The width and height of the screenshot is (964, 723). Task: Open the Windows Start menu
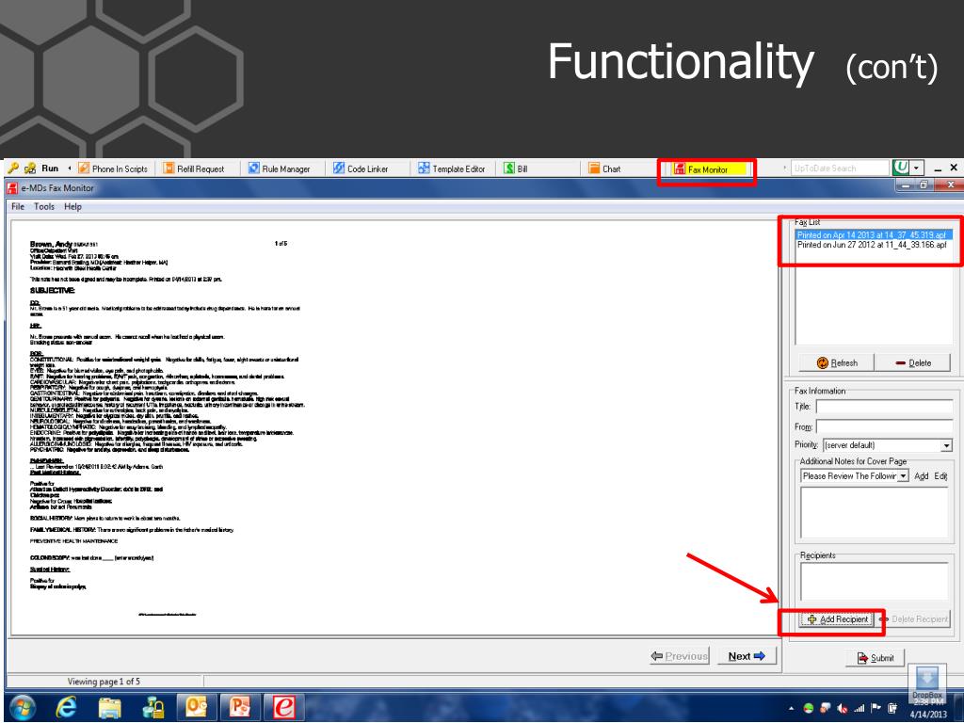pyautogui.click(x=23, y=708)
